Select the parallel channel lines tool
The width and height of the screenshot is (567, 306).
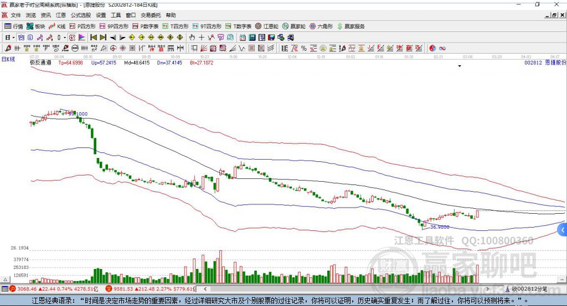click(271, 48)
